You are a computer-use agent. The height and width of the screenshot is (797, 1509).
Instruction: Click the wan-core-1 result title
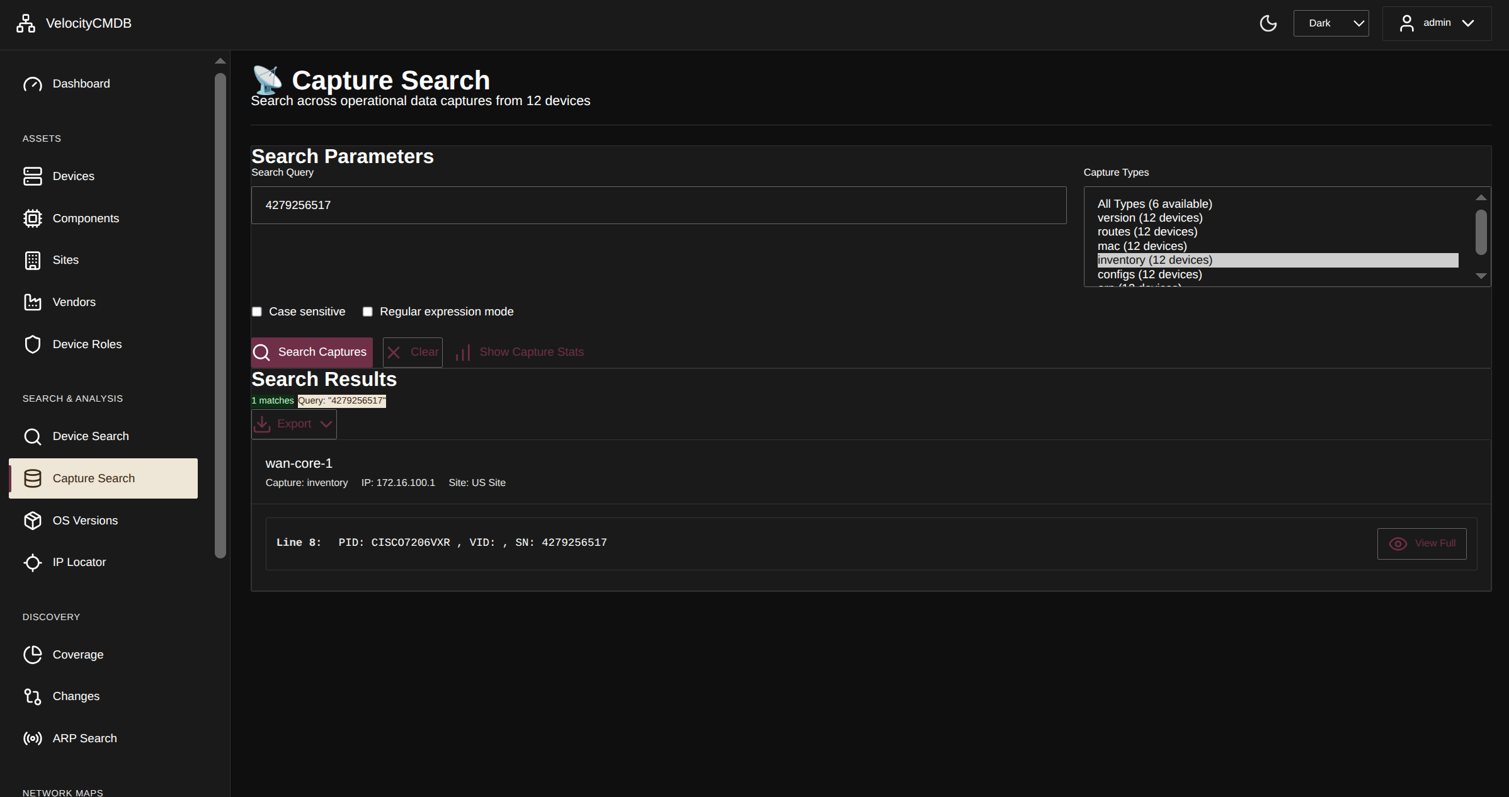pos(299,463)
